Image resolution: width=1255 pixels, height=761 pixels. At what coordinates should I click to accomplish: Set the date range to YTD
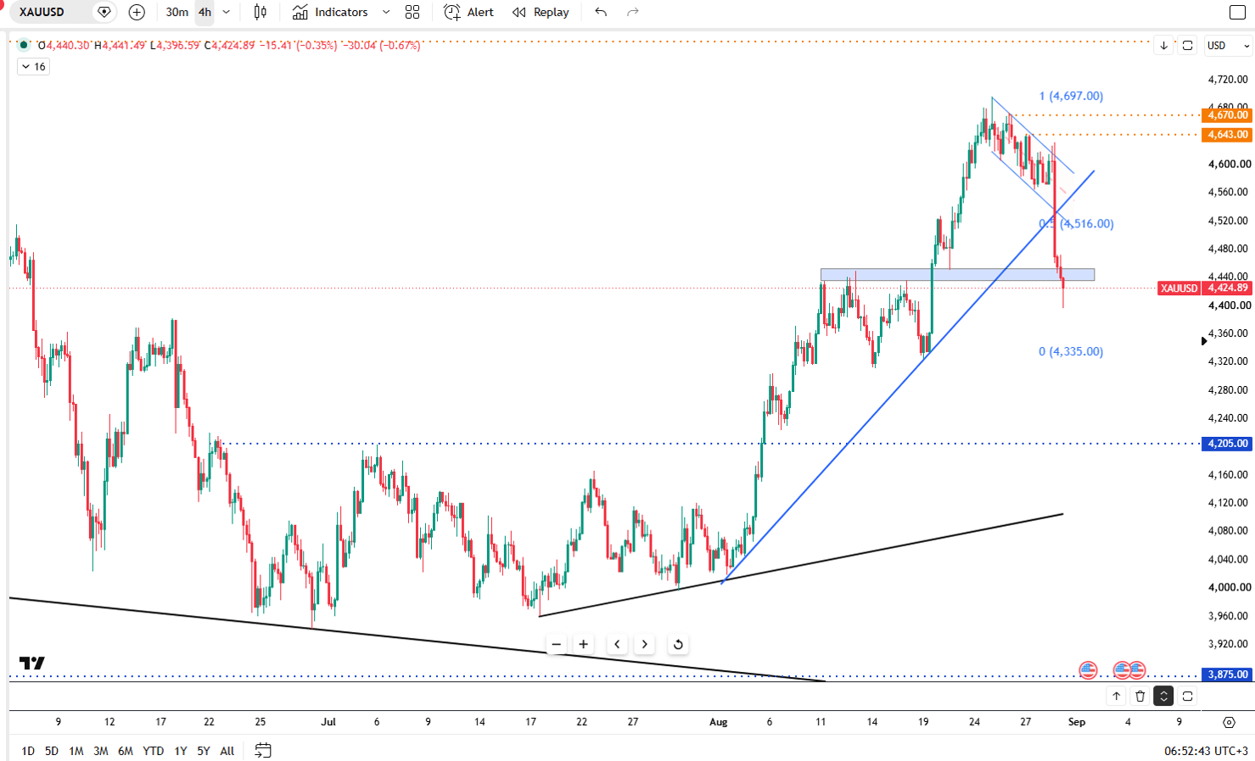coord(154,751)
